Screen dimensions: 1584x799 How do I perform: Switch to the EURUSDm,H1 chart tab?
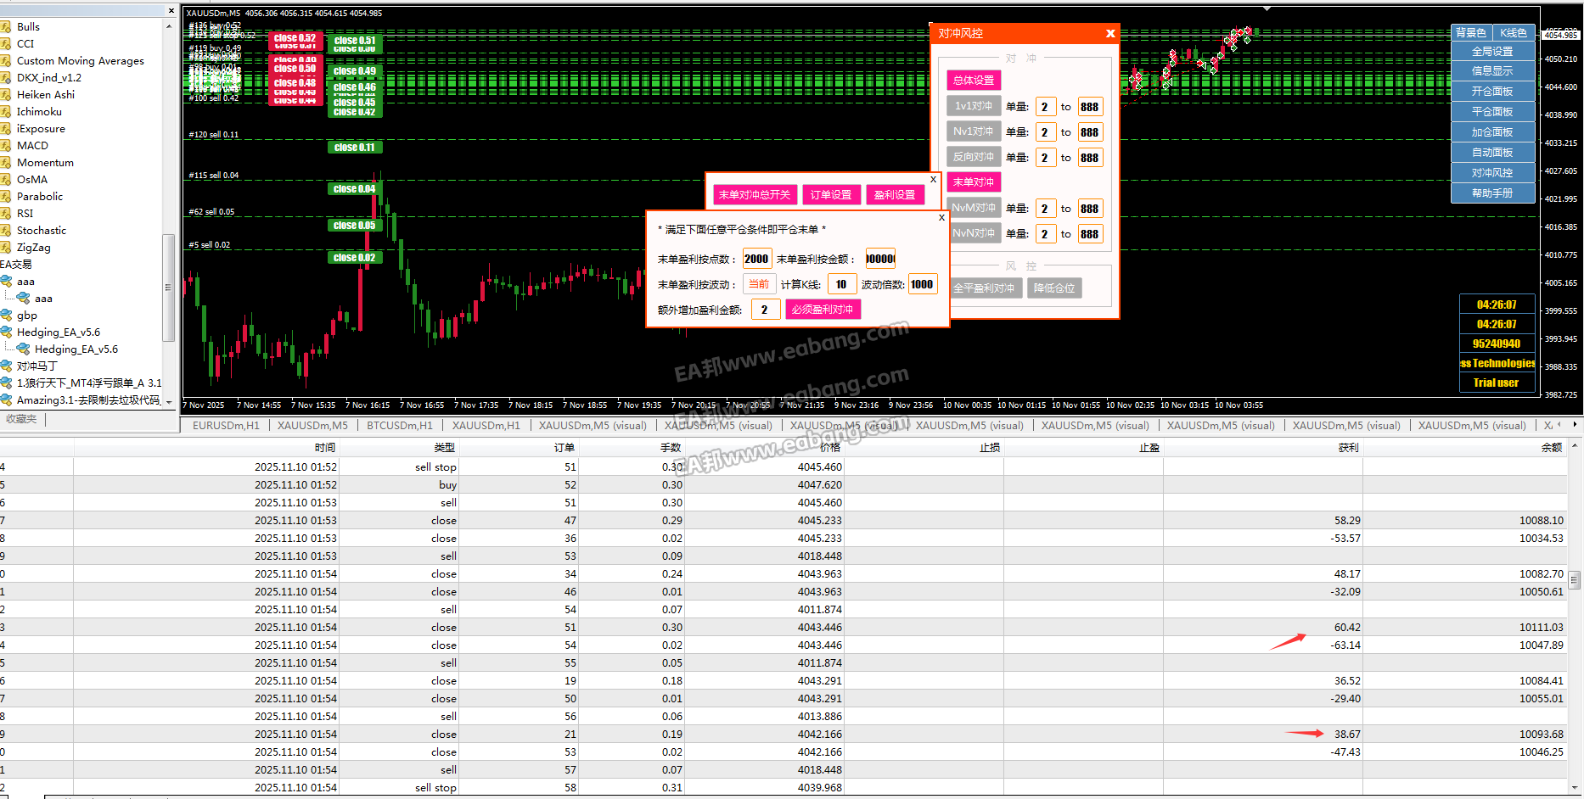click(226, 426)
